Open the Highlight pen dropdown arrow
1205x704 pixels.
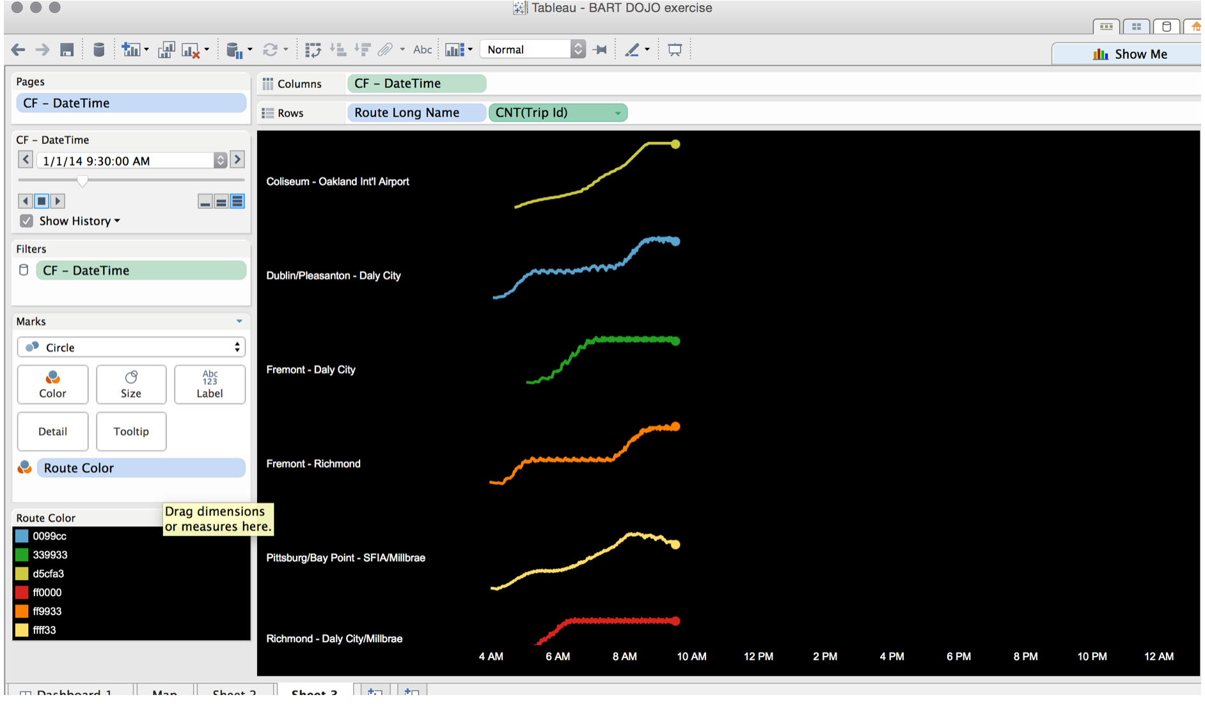[647, 49]
